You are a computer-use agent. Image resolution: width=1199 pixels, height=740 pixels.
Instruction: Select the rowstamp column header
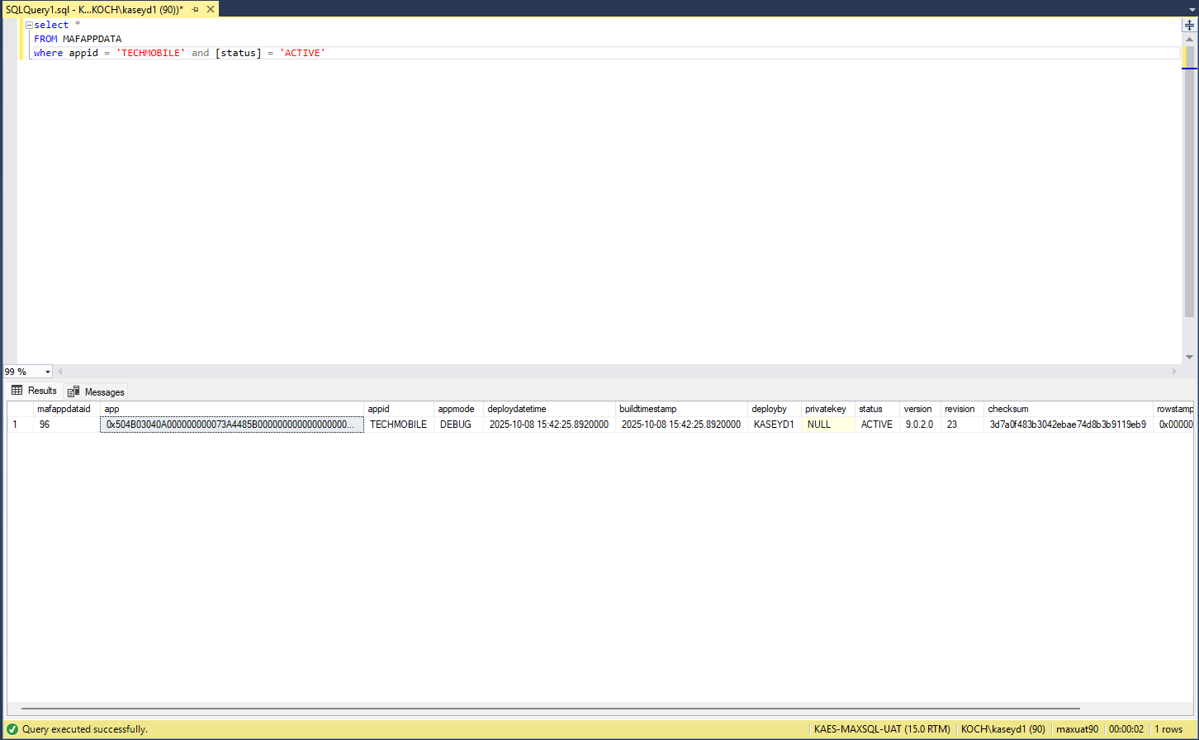coord(1173,409)
